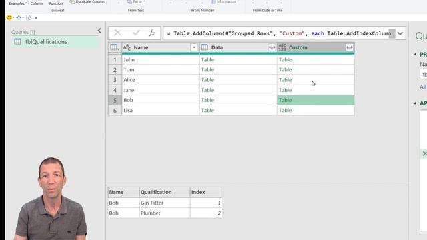Click Invoke Custom Function ribbon button
Screen dimensions: 427x240
point(56,3)
